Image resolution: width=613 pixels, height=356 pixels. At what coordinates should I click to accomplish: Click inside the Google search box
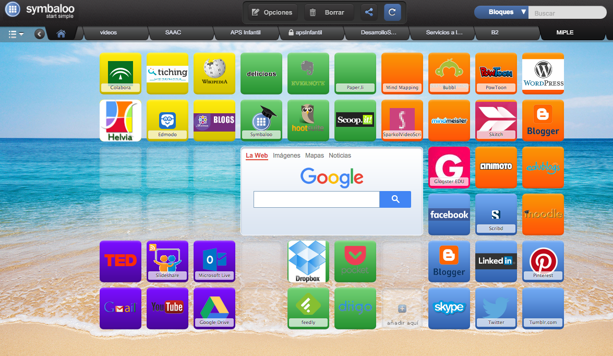[x=316, y=199]
